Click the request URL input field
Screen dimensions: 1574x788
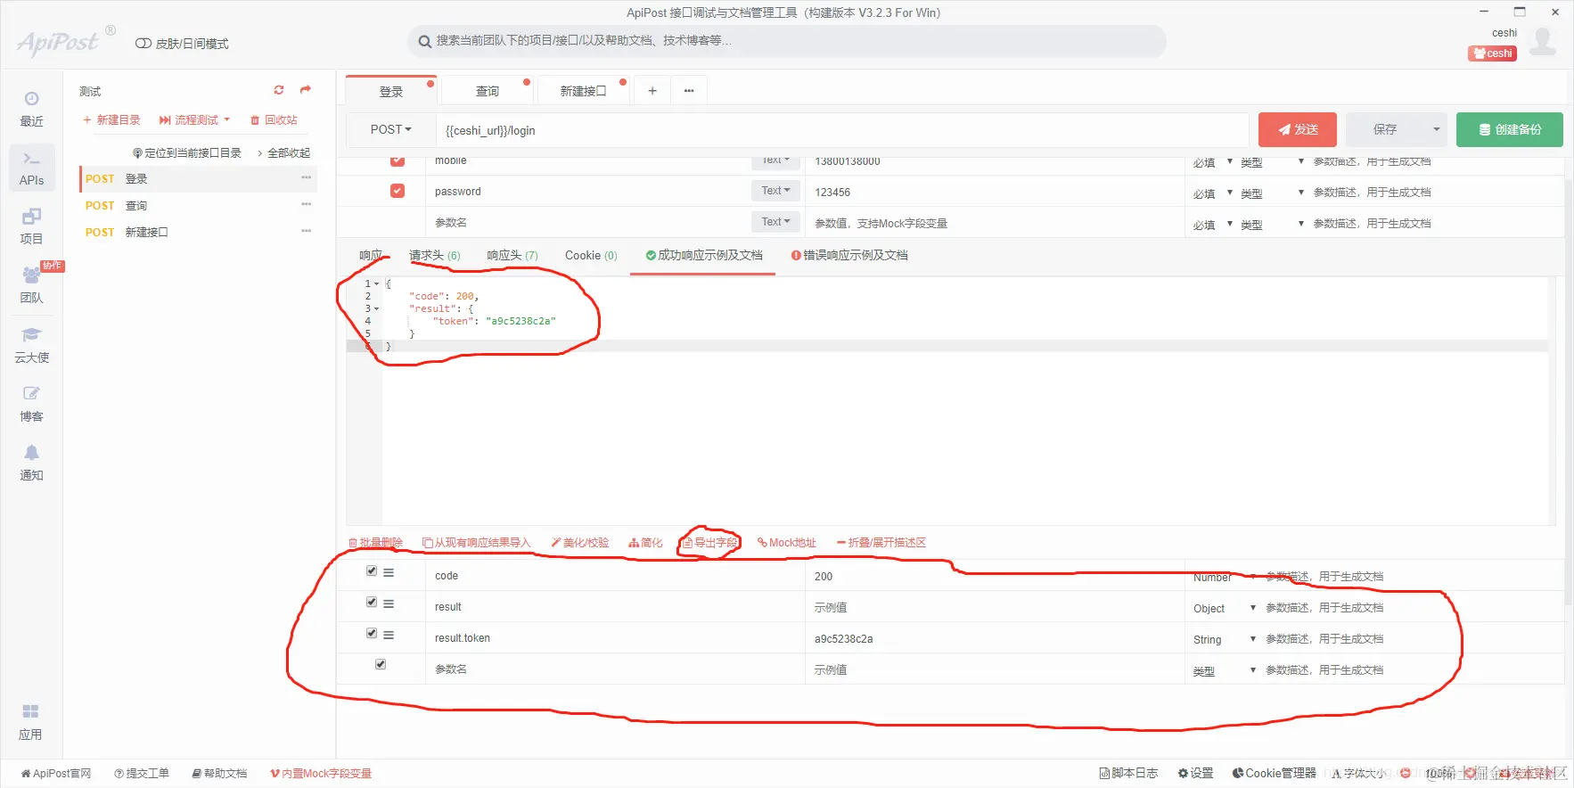(x=842, y=130)
